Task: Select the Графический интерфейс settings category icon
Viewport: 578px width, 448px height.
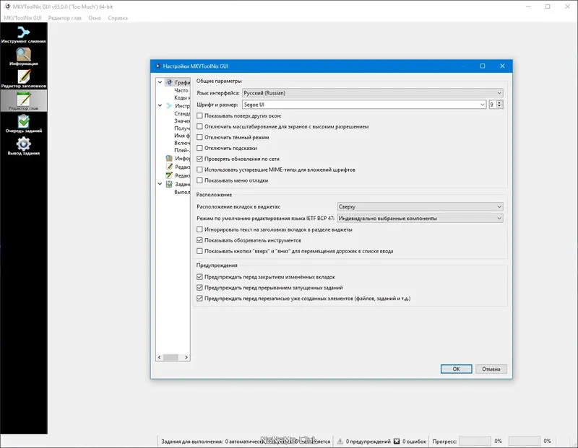Action: coord(170,82)
